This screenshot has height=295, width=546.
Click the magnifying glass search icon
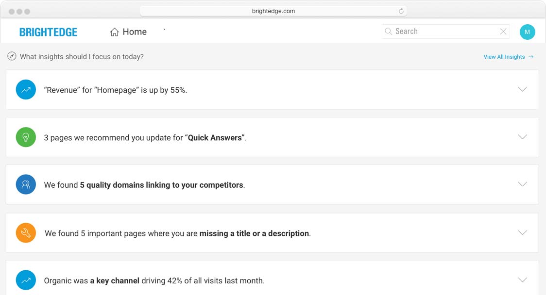point(389,32)
